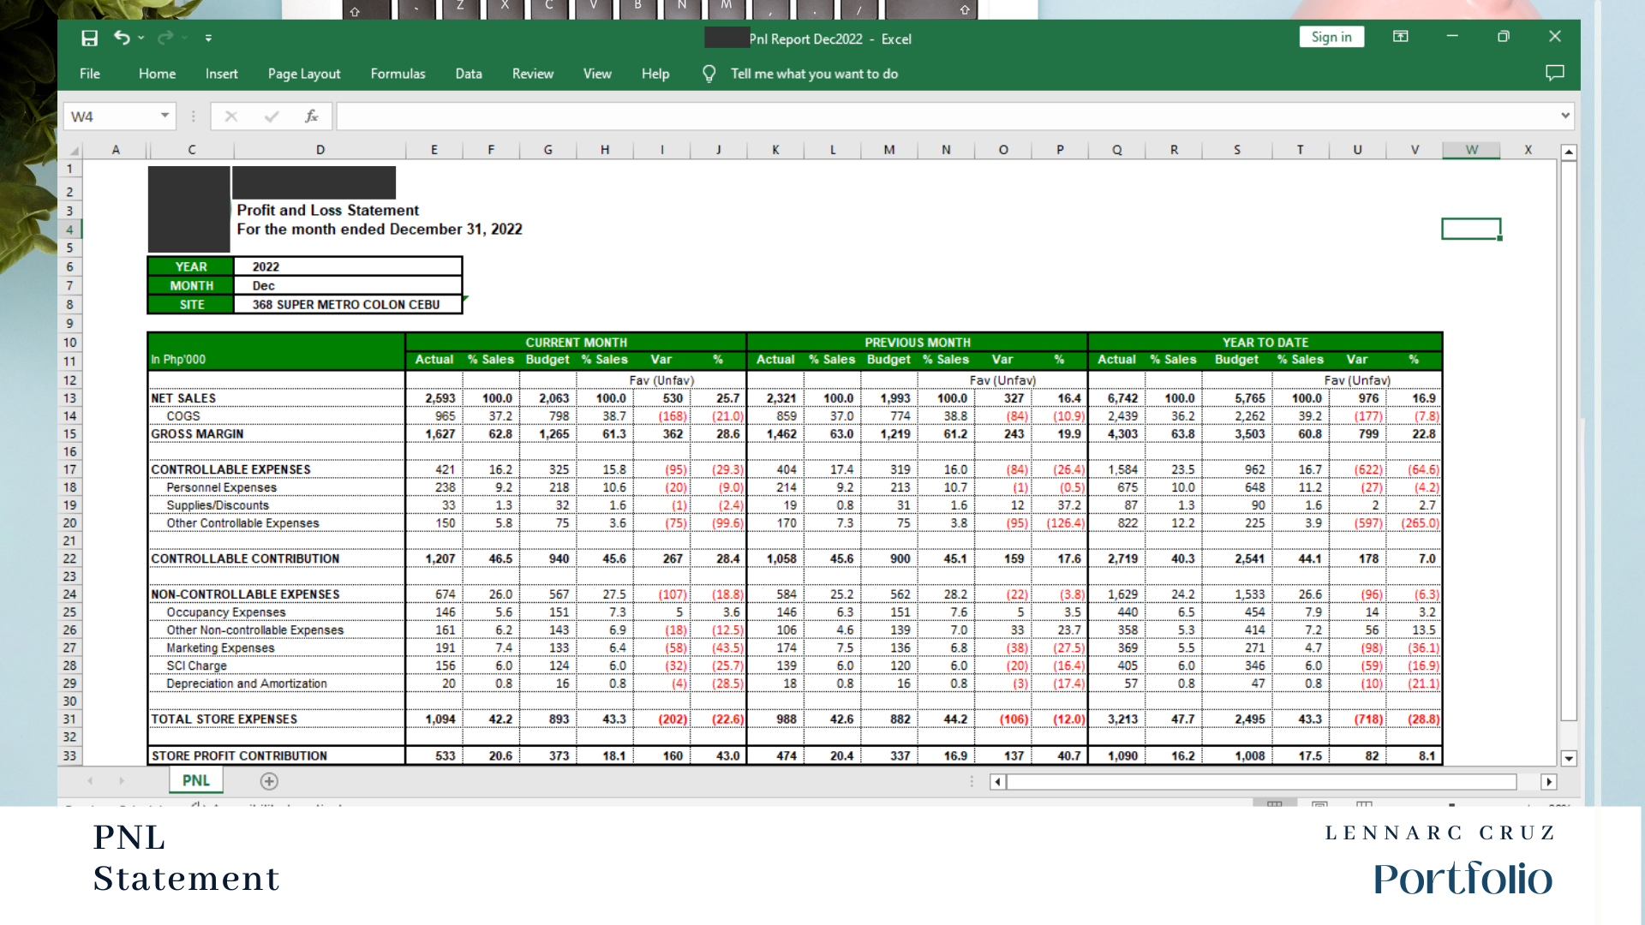
Task: Select current month net sales actual 2,593
Action: pyautogui.click(x=434, y=398)
